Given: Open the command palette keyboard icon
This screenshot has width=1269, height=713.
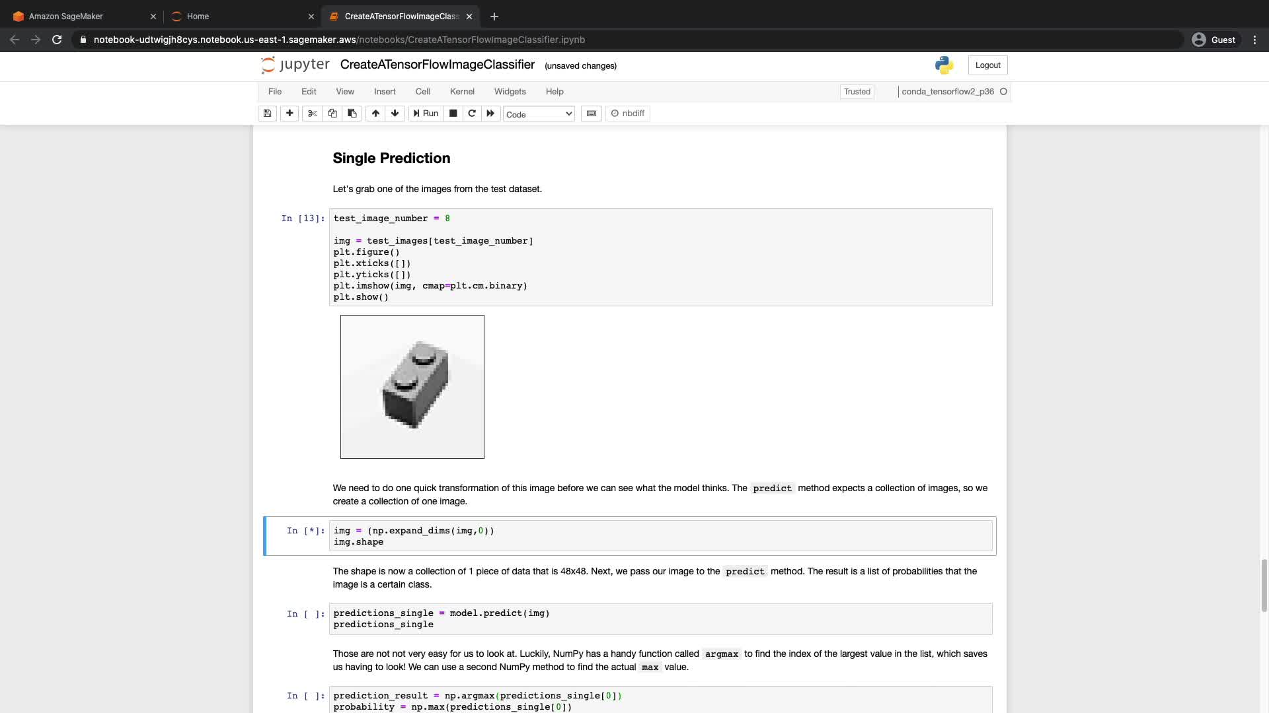Looking at the screenshot, I should click(x=592, y=114).
